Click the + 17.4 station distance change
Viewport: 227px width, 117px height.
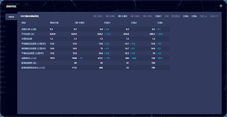pyautogui.click(x=107, y=34)
